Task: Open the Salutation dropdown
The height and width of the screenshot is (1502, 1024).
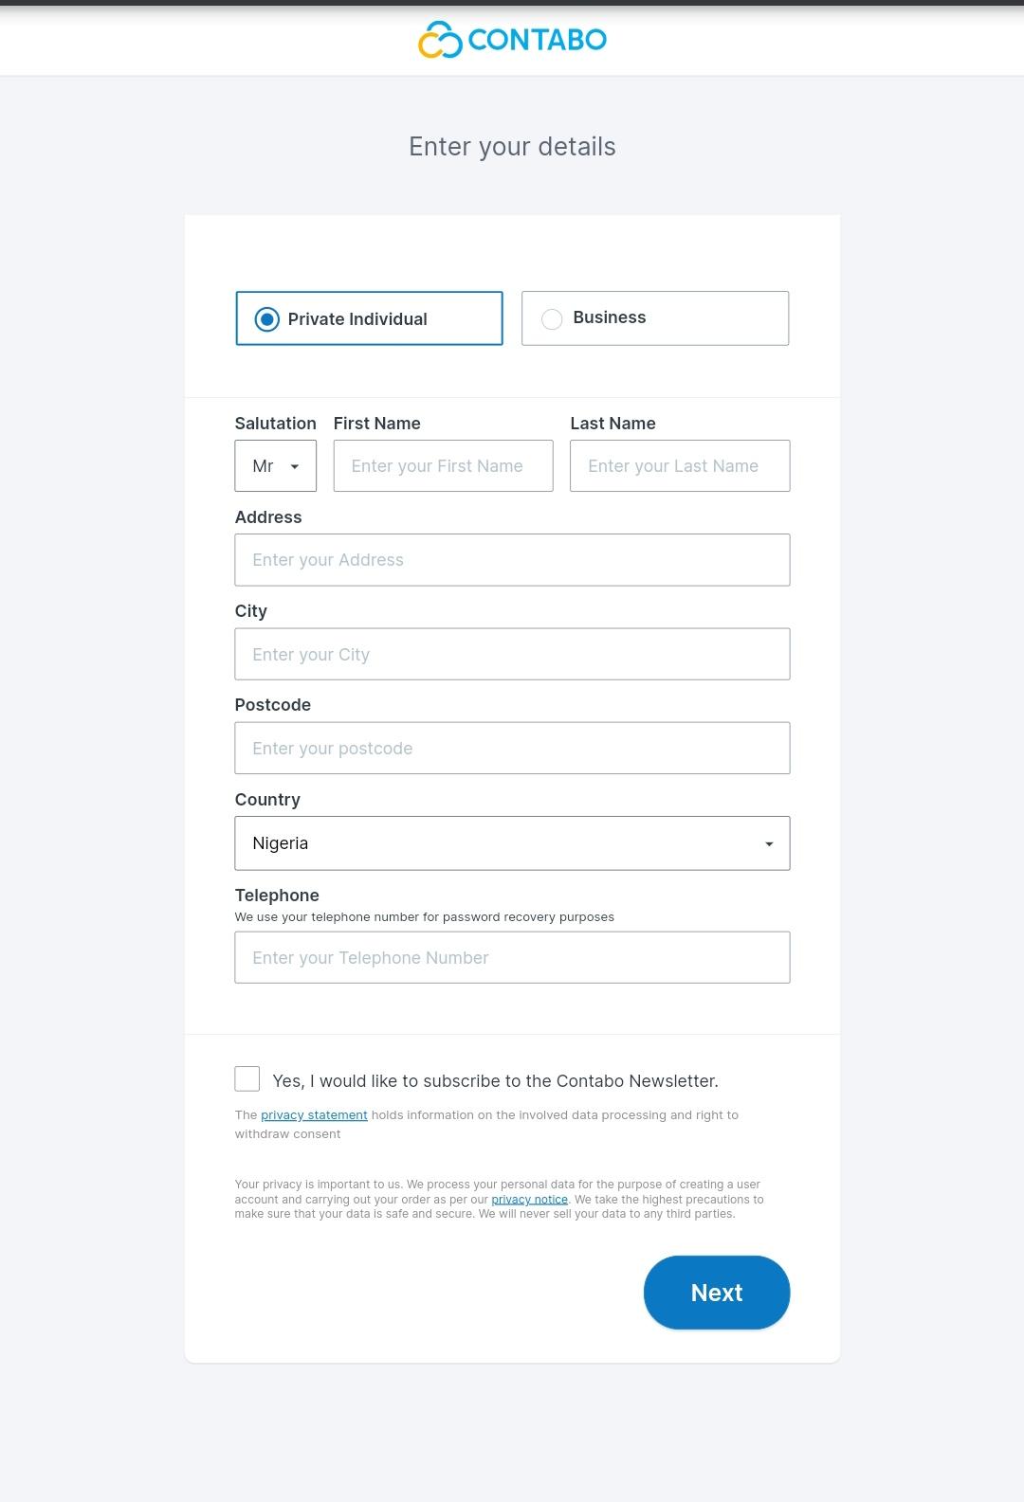Action: [x=275, y=466]
